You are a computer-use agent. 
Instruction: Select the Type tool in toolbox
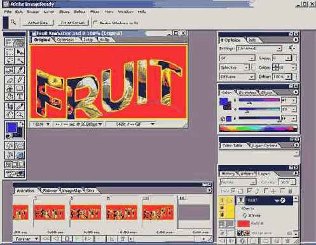(20, 96)
